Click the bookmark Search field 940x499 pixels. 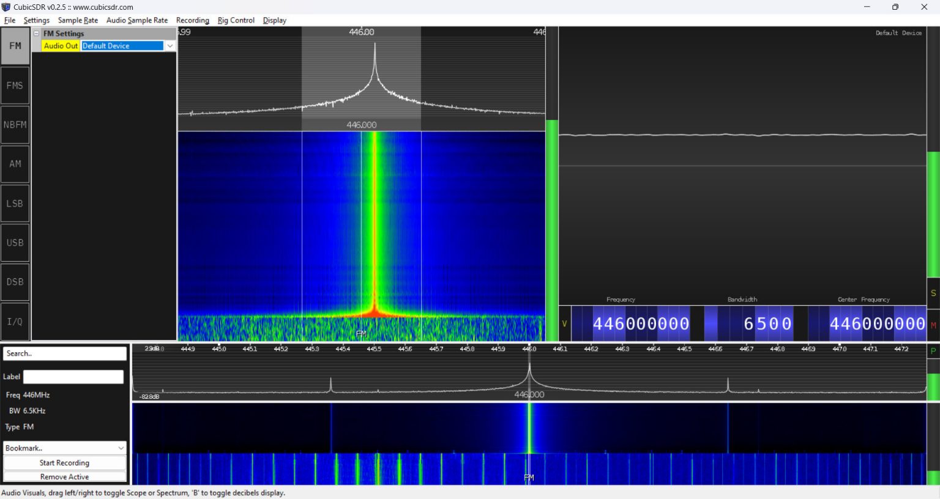64,353
